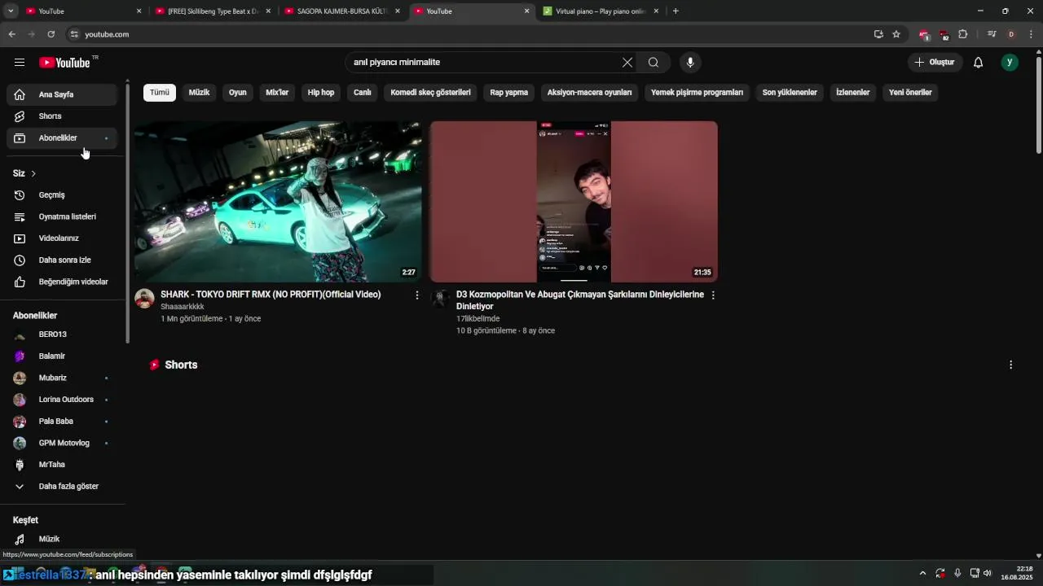Image resolution: width=1043 pixels, height=586 pixels.
Task: Click the Oluştur create button
Action: pyautogui.click(x=935, y=63)
